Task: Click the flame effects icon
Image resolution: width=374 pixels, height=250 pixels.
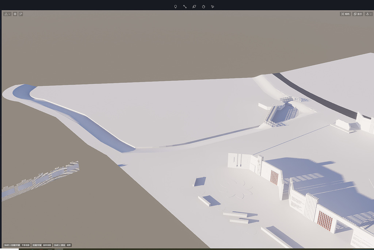Action: [x=203, y=7]
